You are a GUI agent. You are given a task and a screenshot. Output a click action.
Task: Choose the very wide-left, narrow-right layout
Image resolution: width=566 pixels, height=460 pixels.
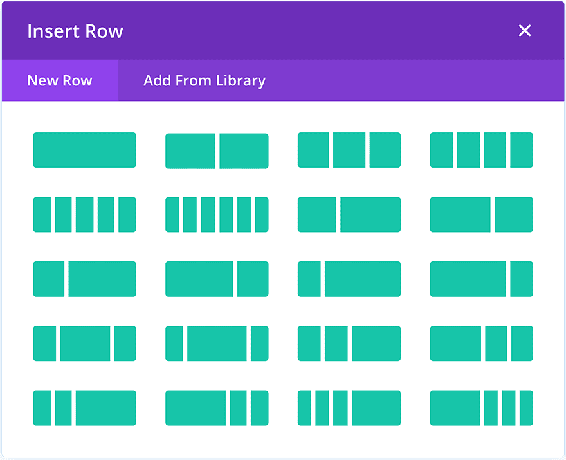point(481,279)
